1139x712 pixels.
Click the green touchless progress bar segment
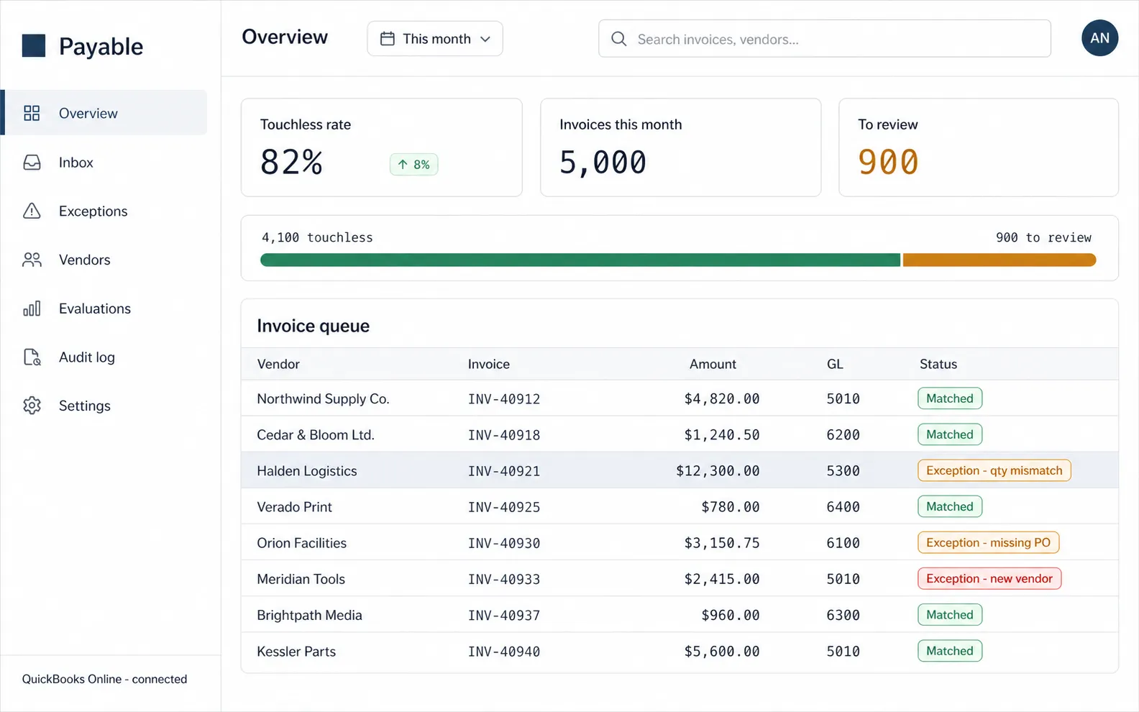(580, 260)
